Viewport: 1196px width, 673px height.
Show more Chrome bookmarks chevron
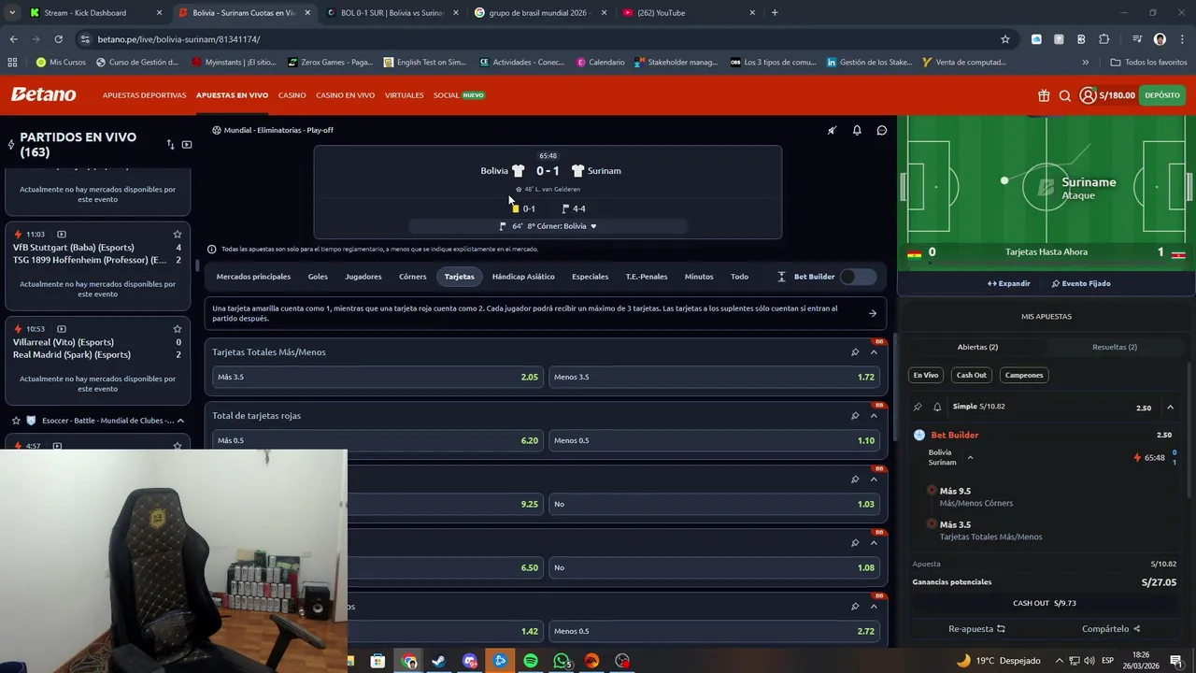1085,63
